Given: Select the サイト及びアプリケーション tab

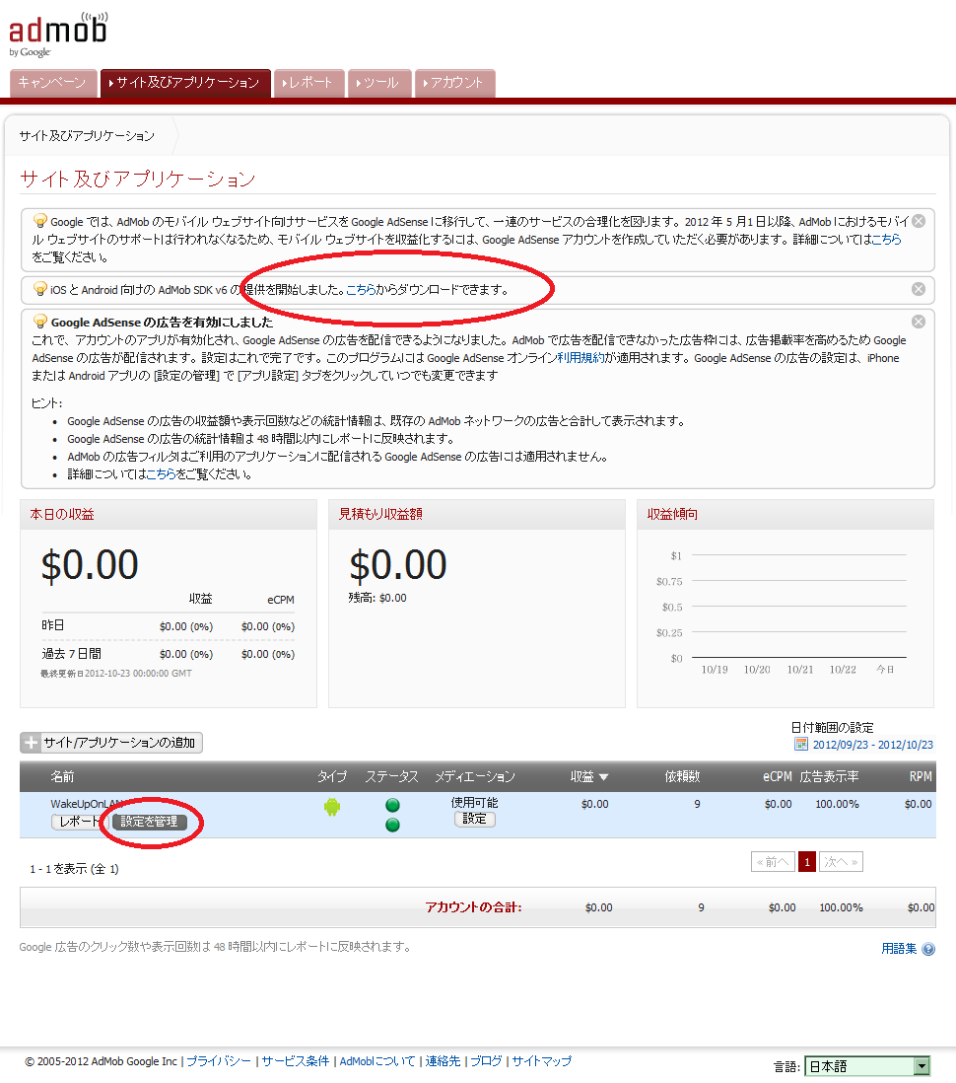Looking at the screenshot, I should coord(185,83).
